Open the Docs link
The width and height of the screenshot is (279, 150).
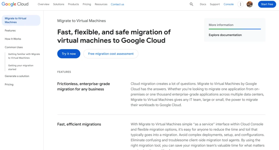point(203,4)
